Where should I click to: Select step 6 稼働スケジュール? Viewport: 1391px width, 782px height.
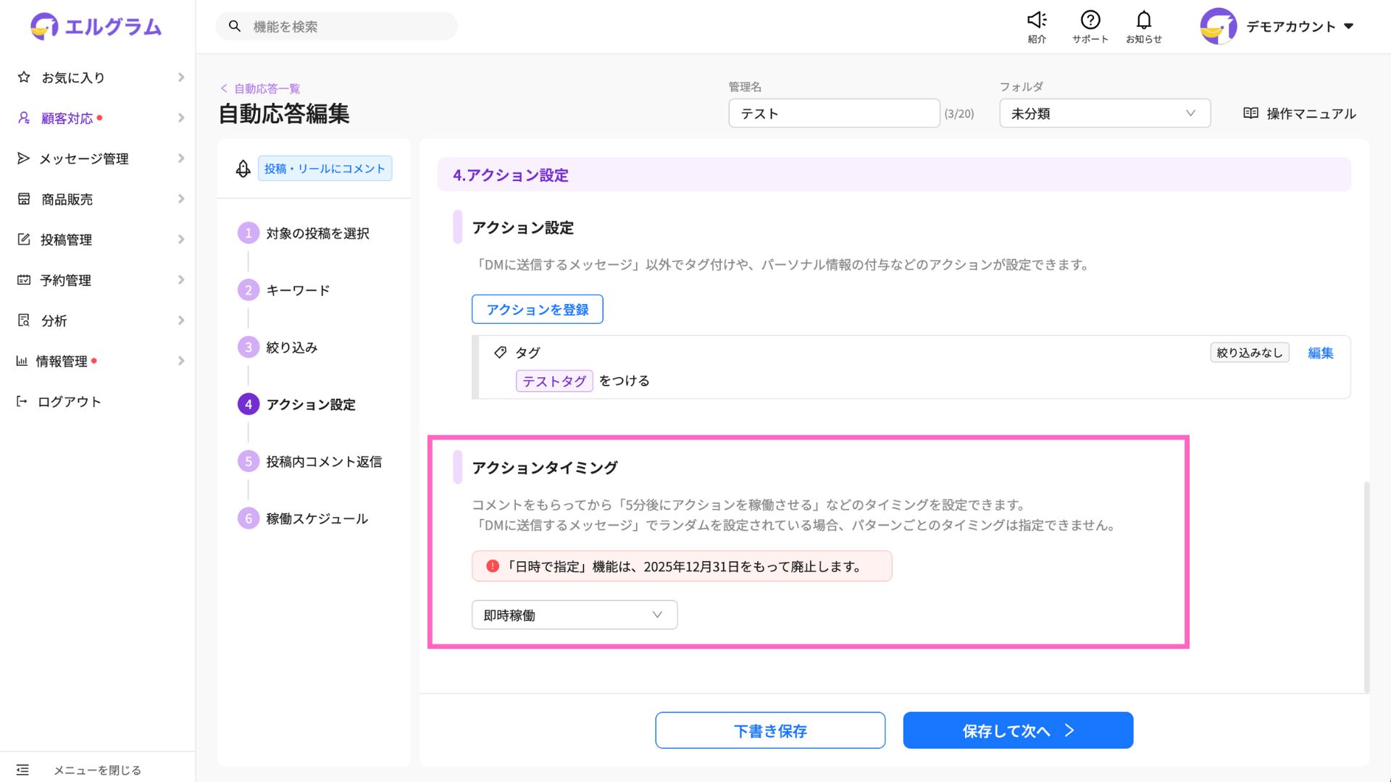click(316, 518)
